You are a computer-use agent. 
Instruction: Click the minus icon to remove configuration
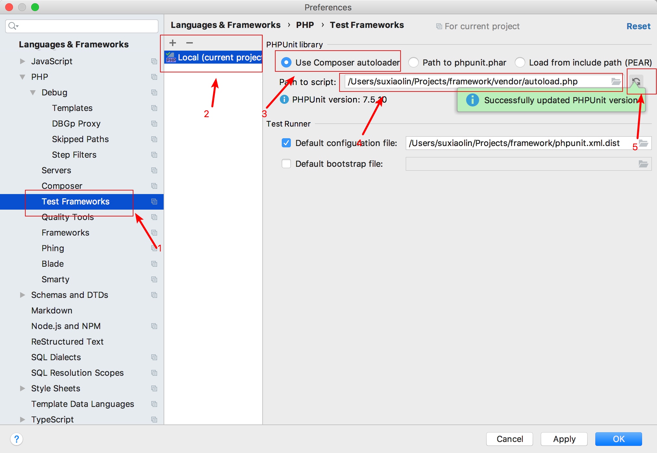point(190,43)
